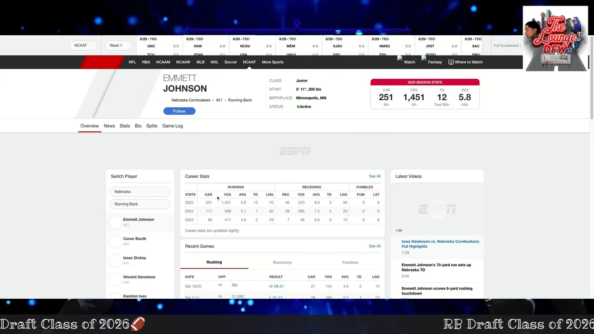Click Vincent Genatone's player avatar circle

click(x=115, y=280)
